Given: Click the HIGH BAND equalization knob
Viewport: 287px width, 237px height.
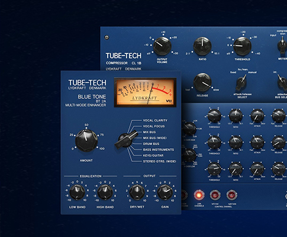Looking at the screenshot, I should (105, 192).
